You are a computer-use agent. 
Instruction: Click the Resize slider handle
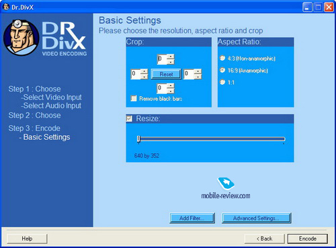click(138, 139)
